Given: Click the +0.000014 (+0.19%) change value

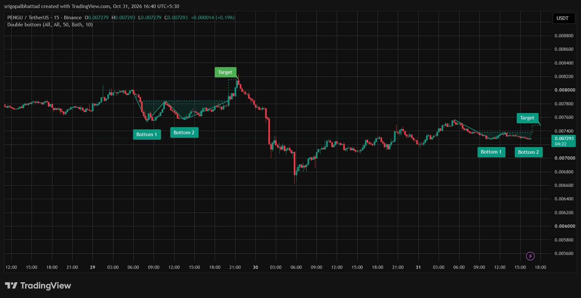Looking at the screenshot, I should 213,18.
